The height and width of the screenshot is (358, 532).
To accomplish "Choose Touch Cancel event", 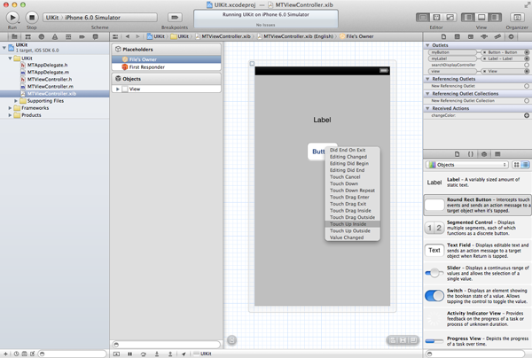I will point(353,177).
